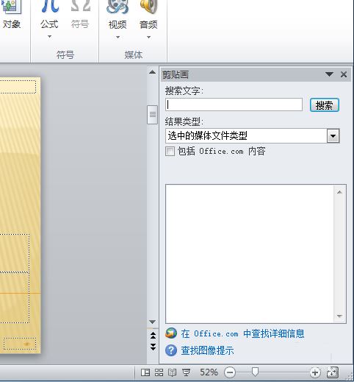354x382 pixels.
Task: Expand the Audio (音频) dropdown arrow
Action: [x=148, y=38]
